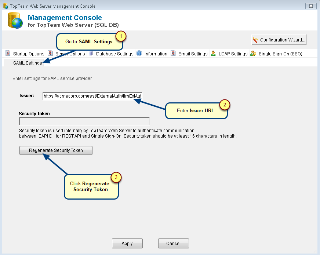The height and width of the screenshot is (255, 320).
Task: Click the LDAP Settings user icon
Action: [213, 54]
